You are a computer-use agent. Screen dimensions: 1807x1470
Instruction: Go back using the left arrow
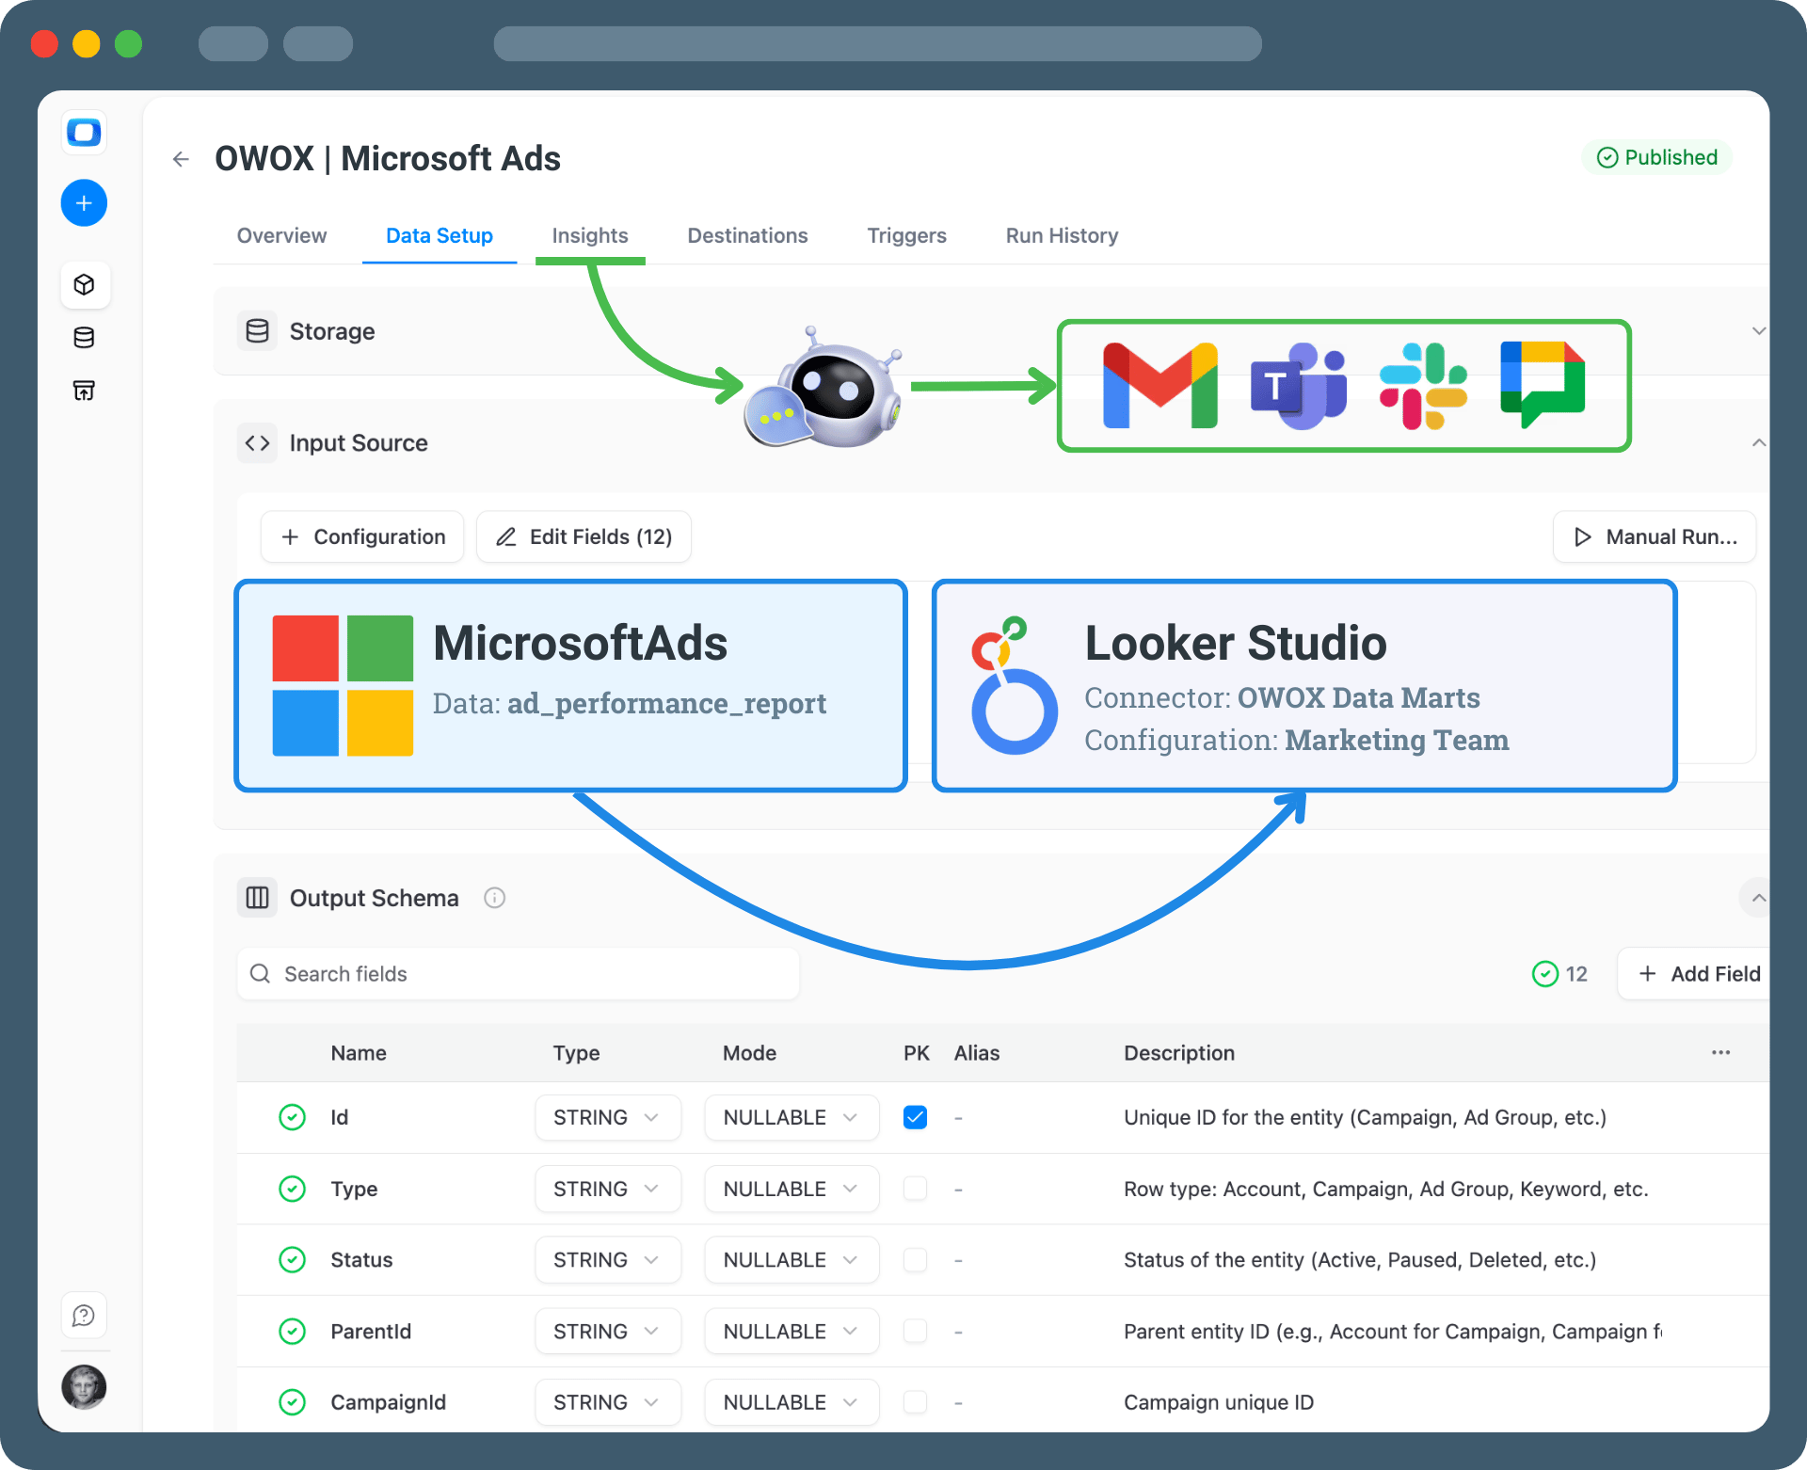click(x=181, y=159)
